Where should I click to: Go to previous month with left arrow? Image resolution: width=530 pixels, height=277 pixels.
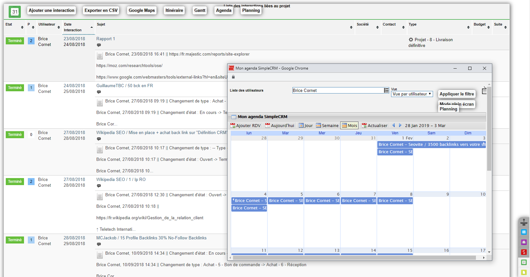click(394, 125)
